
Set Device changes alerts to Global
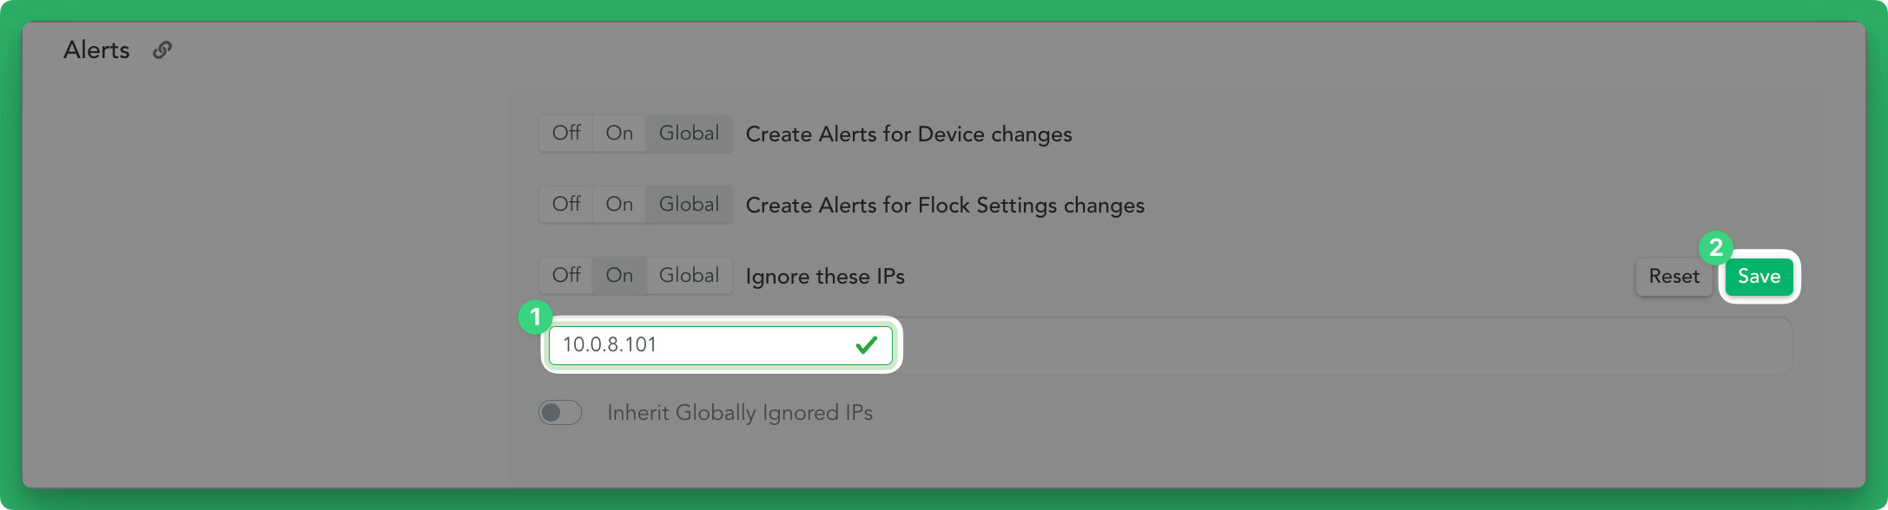point(689,134)
